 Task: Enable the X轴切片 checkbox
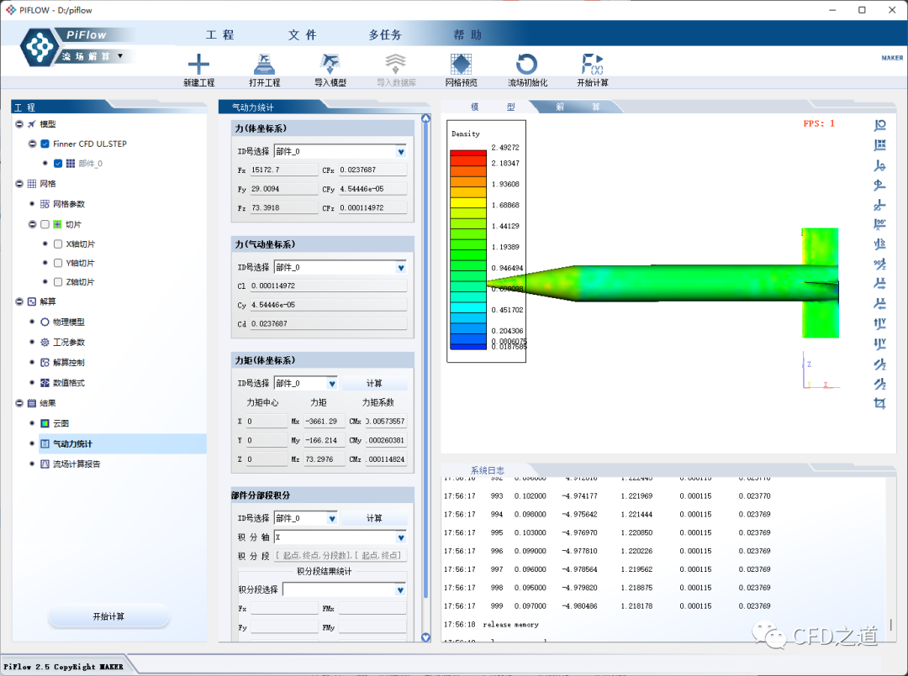(58, 244)
